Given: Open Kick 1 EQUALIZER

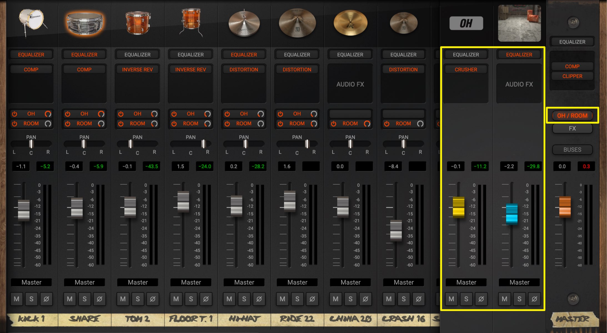Looking at the screenshot, I should 31,54.
